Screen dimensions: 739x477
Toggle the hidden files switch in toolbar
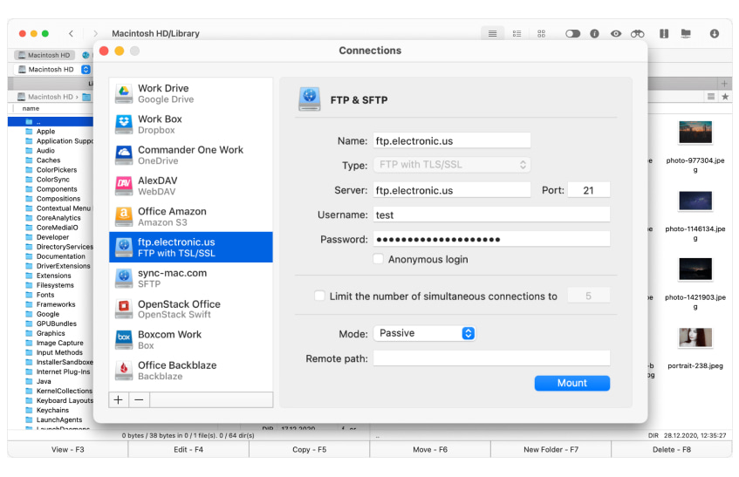[572, 33]
